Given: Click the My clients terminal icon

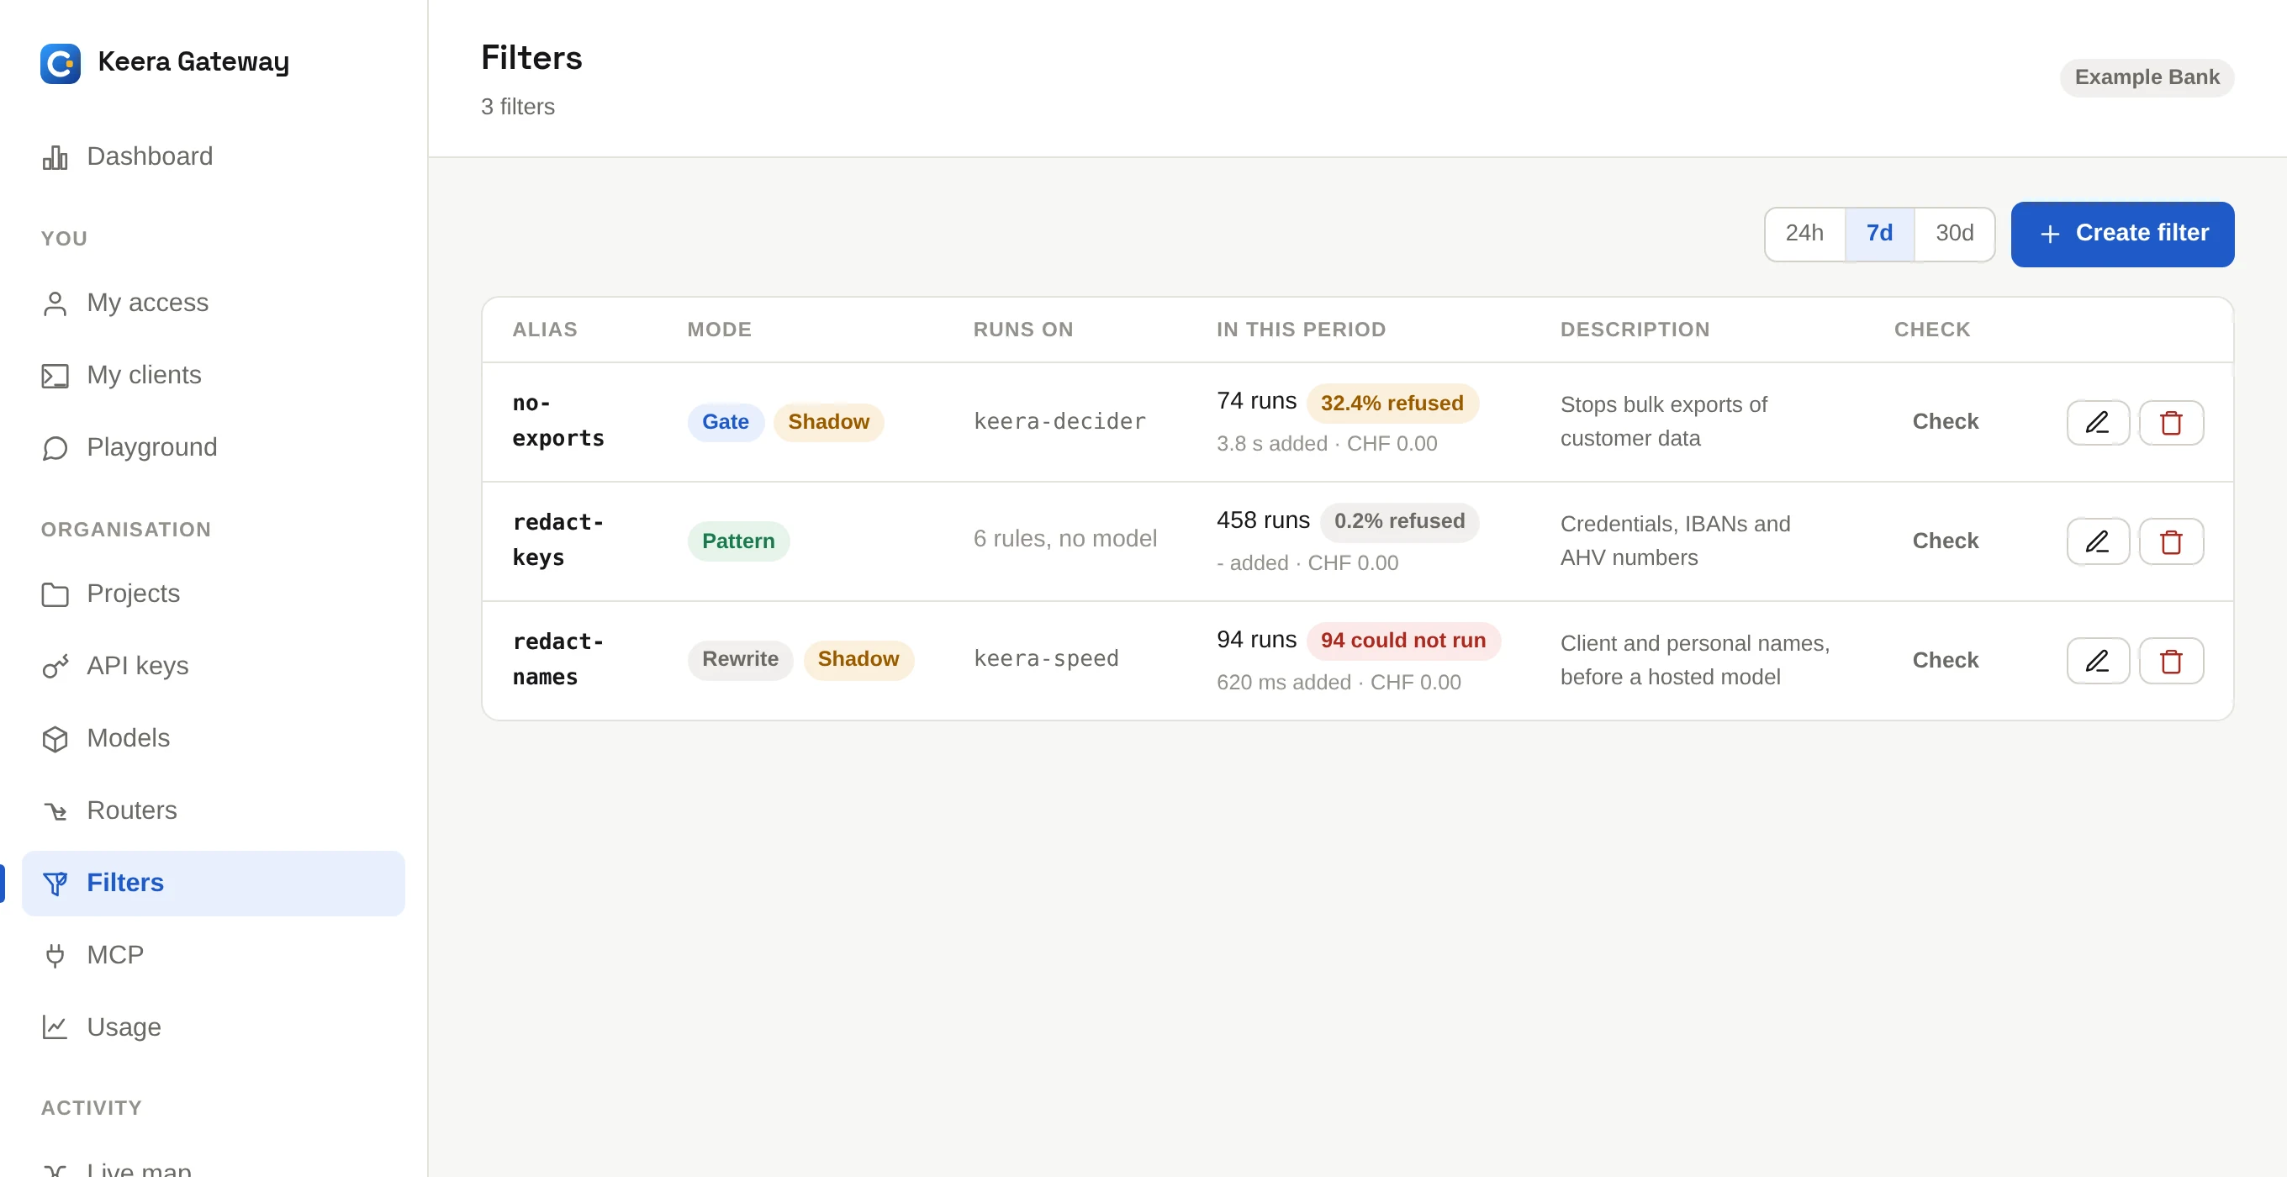Looking at the screenshot, I should (55, 376).
